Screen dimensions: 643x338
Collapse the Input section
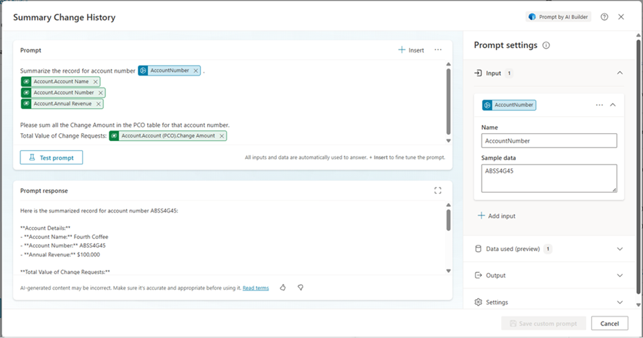tap(620, 73)
